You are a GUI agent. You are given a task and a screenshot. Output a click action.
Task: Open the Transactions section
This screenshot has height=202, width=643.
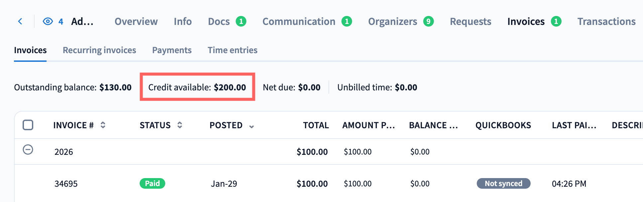606,22
